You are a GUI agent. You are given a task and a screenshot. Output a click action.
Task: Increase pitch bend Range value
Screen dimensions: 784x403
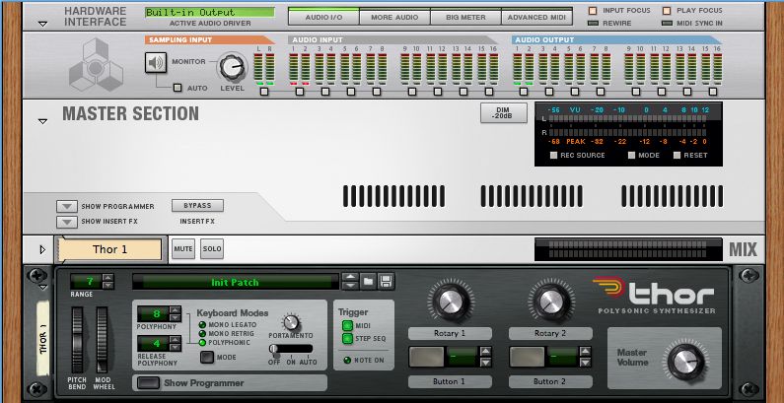(108, 278)
